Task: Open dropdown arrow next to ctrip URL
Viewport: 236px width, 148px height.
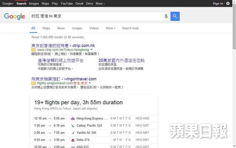Action: click(x=91, y=50)
